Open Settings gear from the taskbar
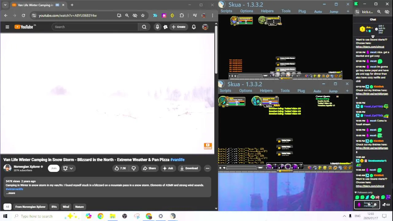Screen dimensions: 393x221 (x=161, y=216)
